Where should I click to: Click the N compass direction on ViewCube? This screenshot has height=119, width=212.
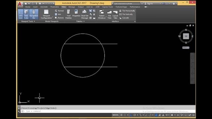point(186,30)
